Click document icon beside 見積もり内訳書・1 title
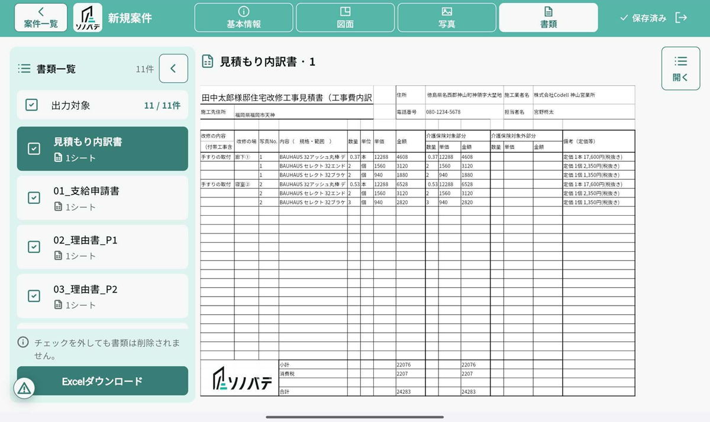This screenshot has width=710, height=422. pos(207,61)
